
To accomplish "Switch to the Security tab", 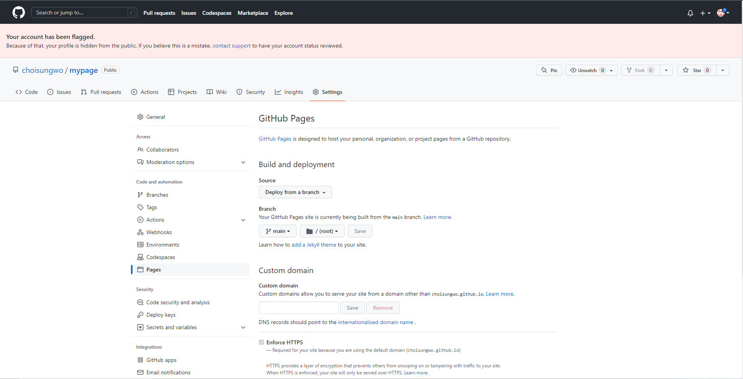I will point(251,92).
